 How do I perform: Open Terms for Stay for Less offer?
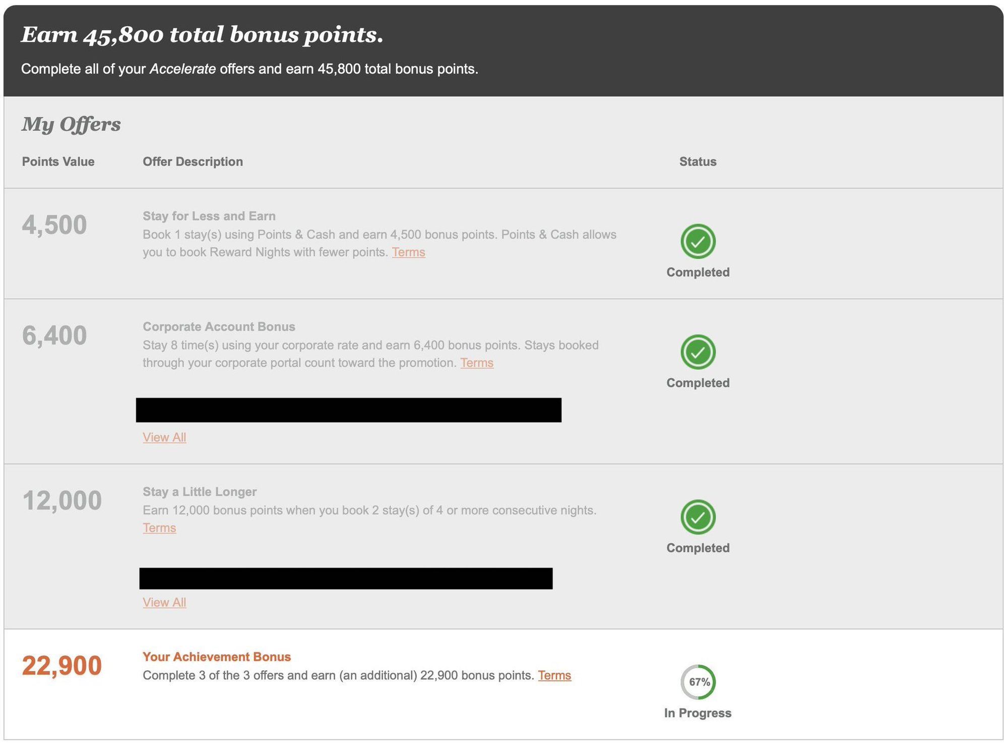click(x=408, y=252)
